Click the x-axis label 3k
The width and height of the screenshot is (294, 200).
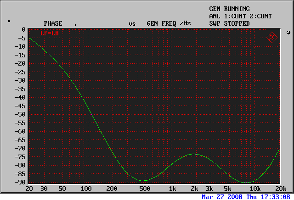[209, 189]
